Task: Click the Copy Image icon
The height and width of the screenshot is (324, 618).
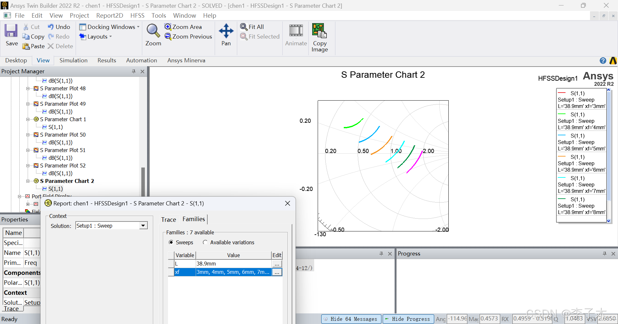Action: 319,31
